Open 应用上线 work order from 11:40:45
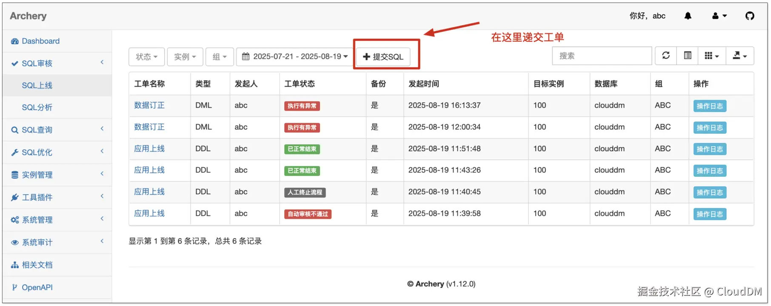 (149, 192)
